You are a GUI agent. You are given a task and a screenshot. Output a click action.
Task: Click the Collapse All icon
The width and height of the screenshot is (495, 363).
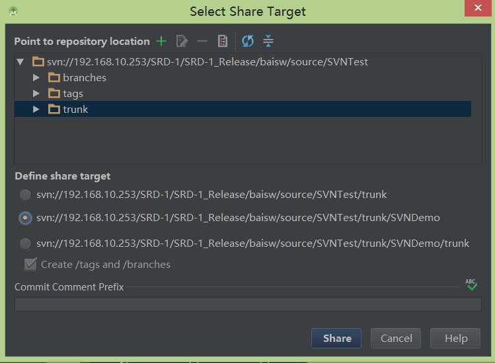(x=268, y=42)
